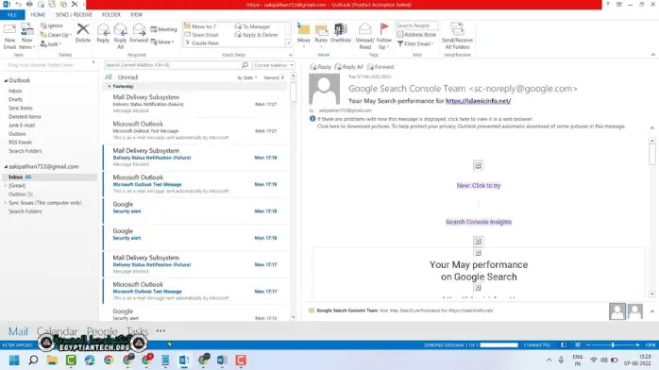The height and width of the screenshot is (370, 659).
Task: Delete the selected message
Action: 83,33
